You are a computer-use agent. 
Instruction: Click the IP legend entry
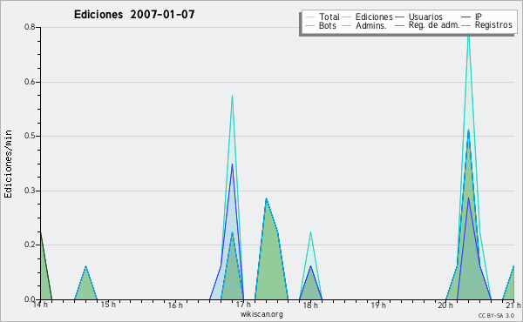coord(472,17)
